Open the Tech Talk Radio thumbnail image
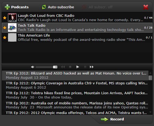The height and width of the screenshot is (126, 154). 12,27
